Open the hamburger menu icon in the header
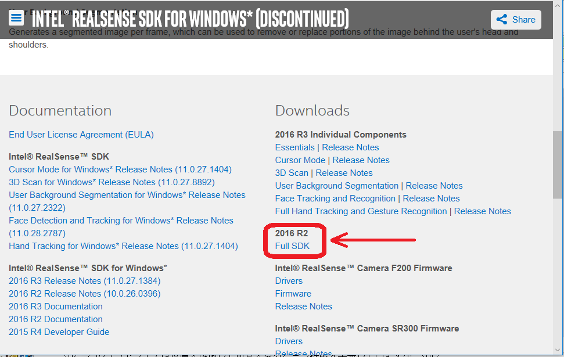Image resolution: width=564 pixels, height=357 pixels. coord(16,17)
